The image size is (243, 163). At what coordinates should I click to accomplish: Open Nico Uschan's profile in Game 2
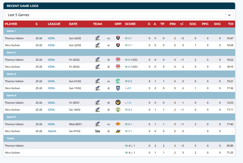(x=12, y=67)
